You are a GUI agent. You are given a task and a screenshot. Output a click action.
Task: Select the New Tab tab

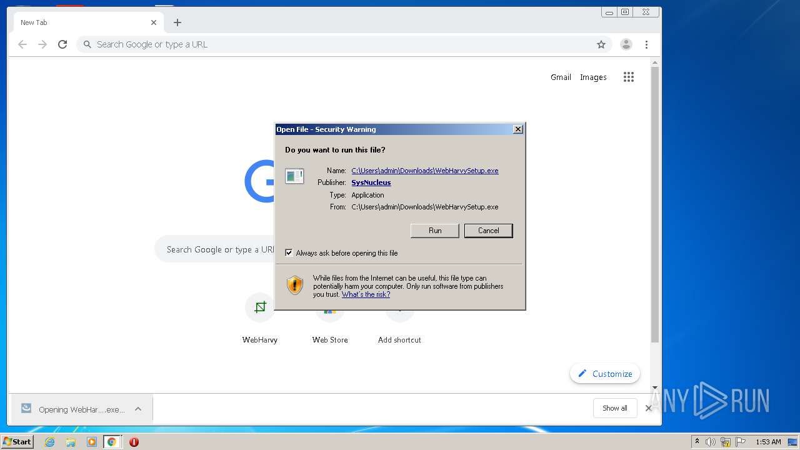(x=89, y=22)
